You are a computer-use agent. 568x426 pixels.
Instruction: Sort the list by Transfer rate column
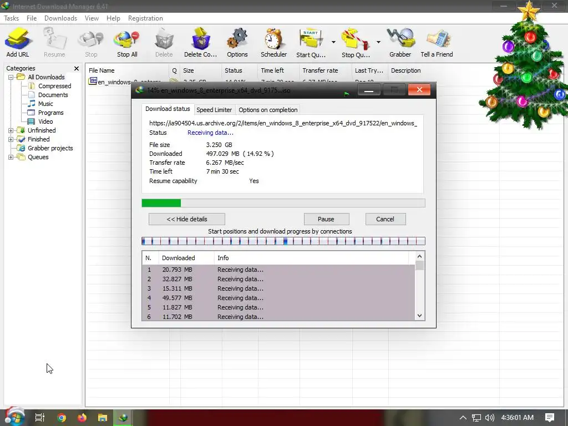325,70
